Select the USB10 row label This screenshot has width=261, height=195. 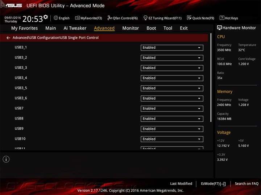coord(20,139)
